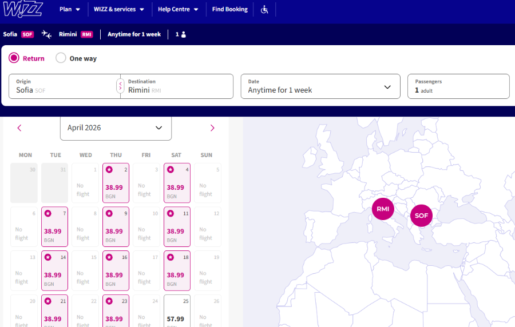The width and height of the screenshot is (515, 327).
Task: Click the Rimini RMI summary in header bar
Action: pyautogui.click(x=76, y=34)
